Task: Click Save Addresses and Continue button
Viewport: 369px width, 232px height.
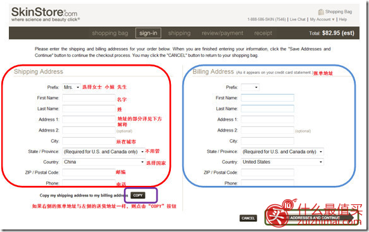Action: coord(312,218)
